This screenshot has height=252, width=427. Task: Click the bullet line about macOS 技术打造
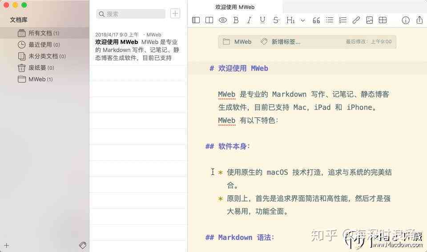click(x=305, y=179)
